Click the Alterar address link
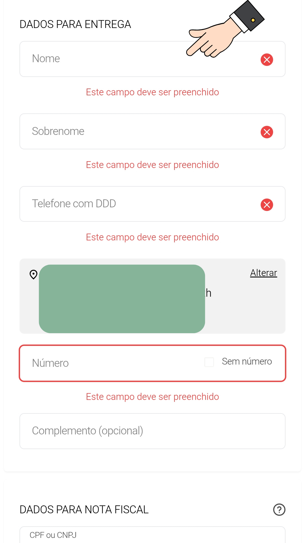The width and height of the screenshot is (305, 543). pos(263,273)
